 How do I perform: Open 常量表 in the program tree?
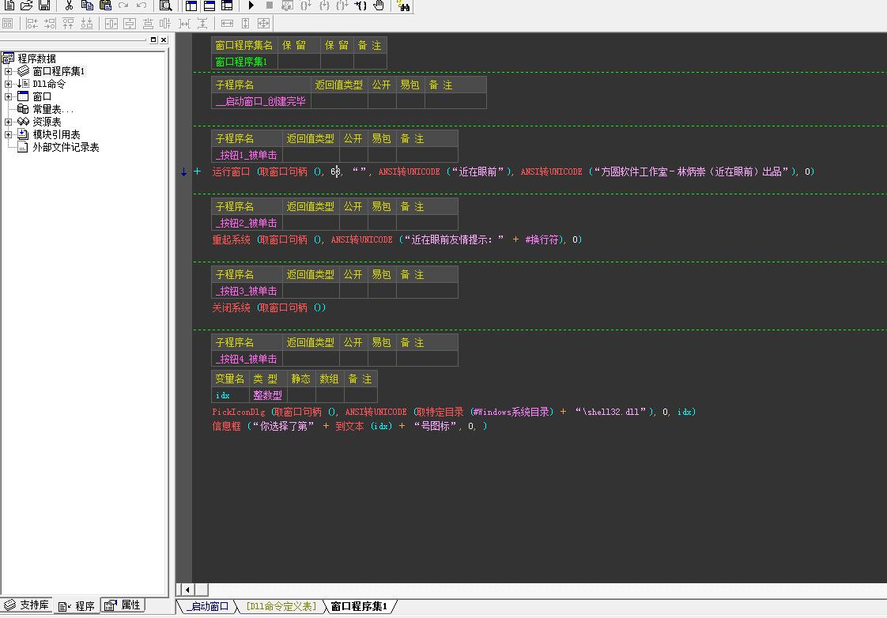pos(53,109)
